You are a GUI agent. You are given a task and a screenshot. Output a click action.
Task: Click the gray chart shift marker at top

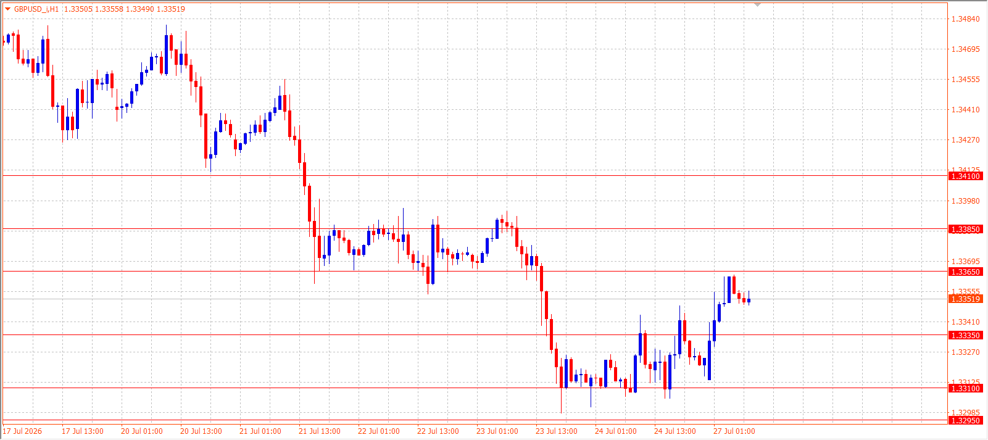point(758,5)
